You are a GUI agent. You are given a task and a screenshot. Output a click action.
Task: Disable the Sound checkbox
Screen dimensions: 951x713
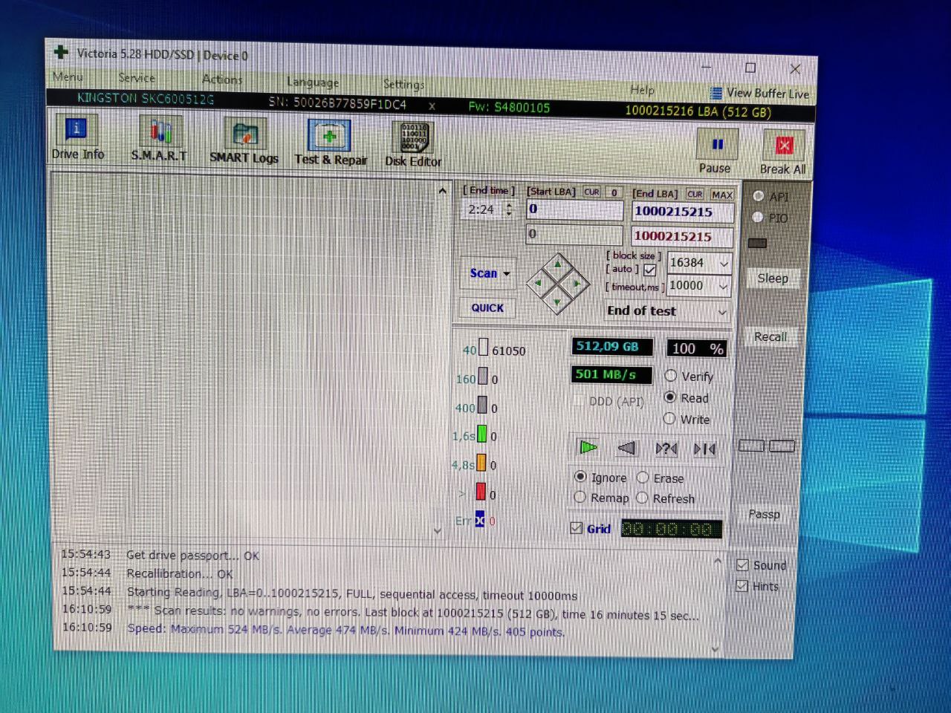pyautogui.click(x=742, y=565)
